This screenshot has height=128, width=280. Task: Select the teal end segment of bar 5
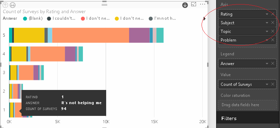tap(160, 35)
